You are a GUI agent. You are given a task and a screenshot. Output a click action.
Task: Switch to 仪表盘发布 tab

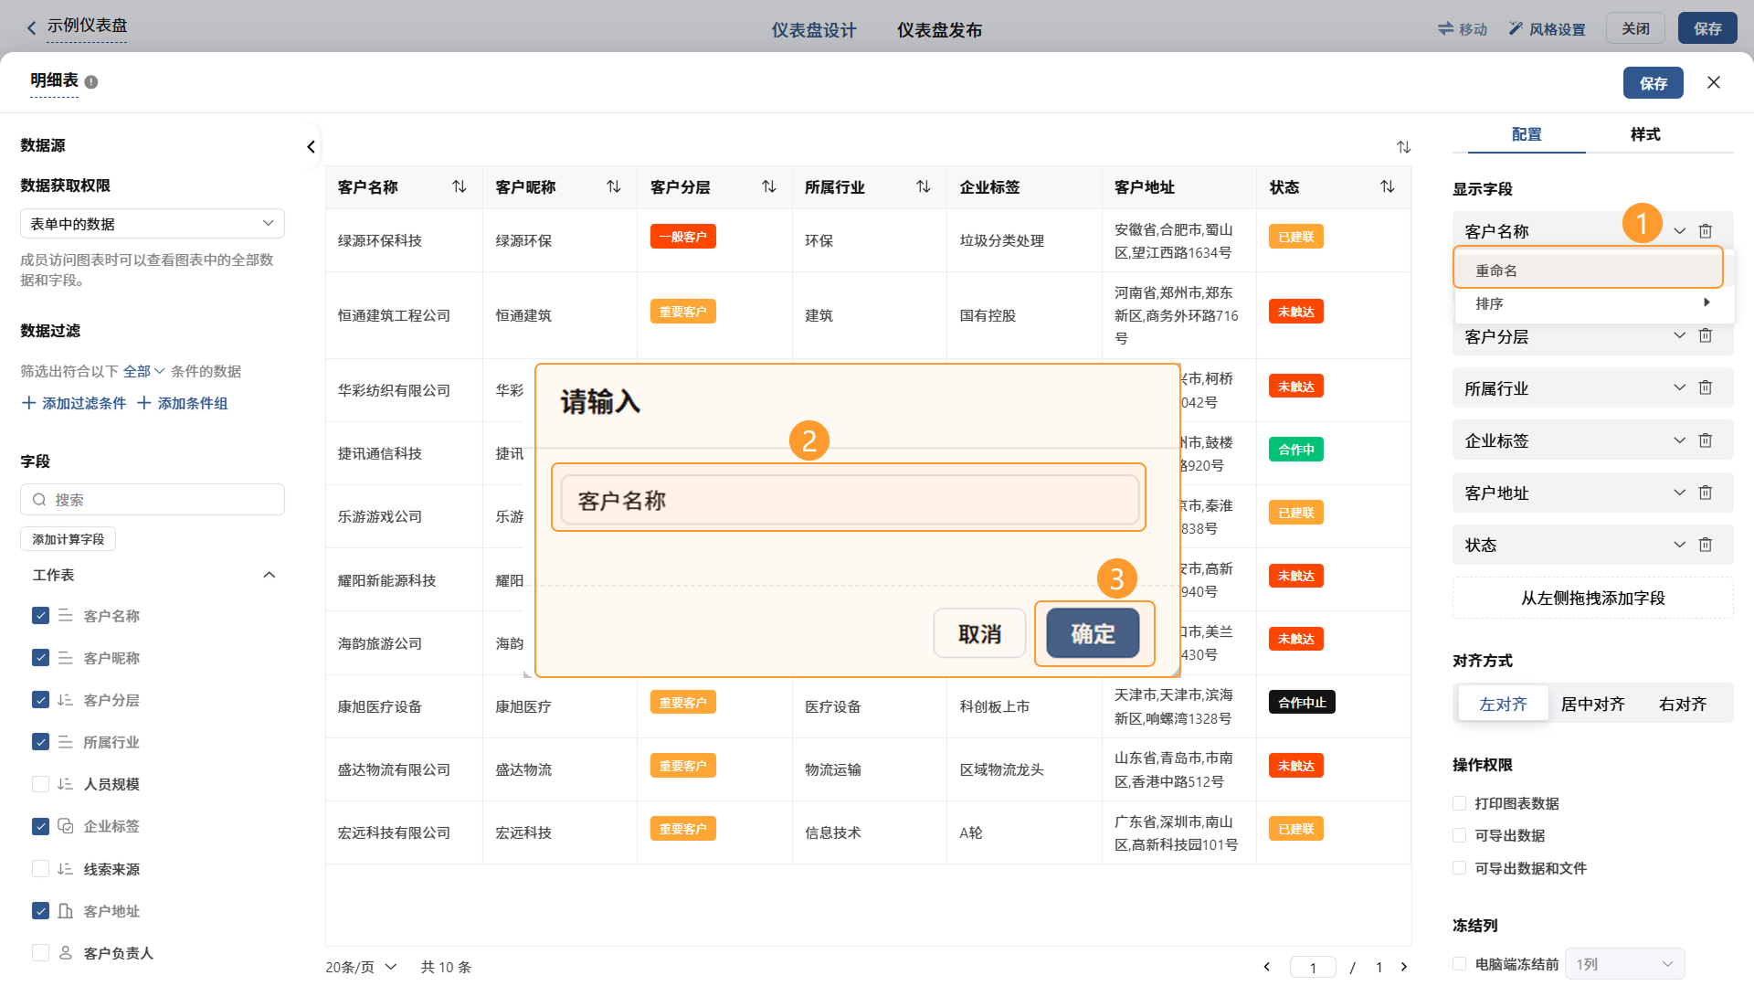coord(939,30)
